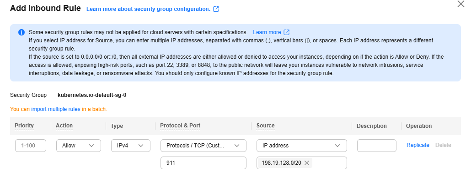Expand the Protocols / TCP dropdown
This screenshot has width=471, height=172.
pyautogui.click(x=203, y=146)
